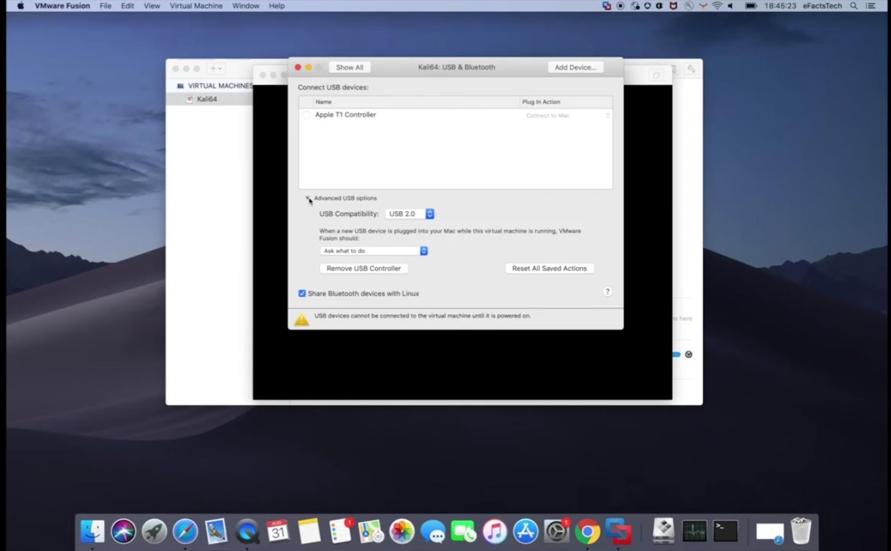Click the Wi-Fi status icon
This screenshot has height=551, width=891.
point(717,6)
